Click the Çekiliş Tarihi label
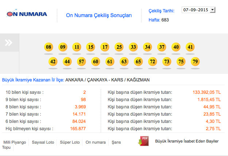228x156 pixels. tap(161, 11)
